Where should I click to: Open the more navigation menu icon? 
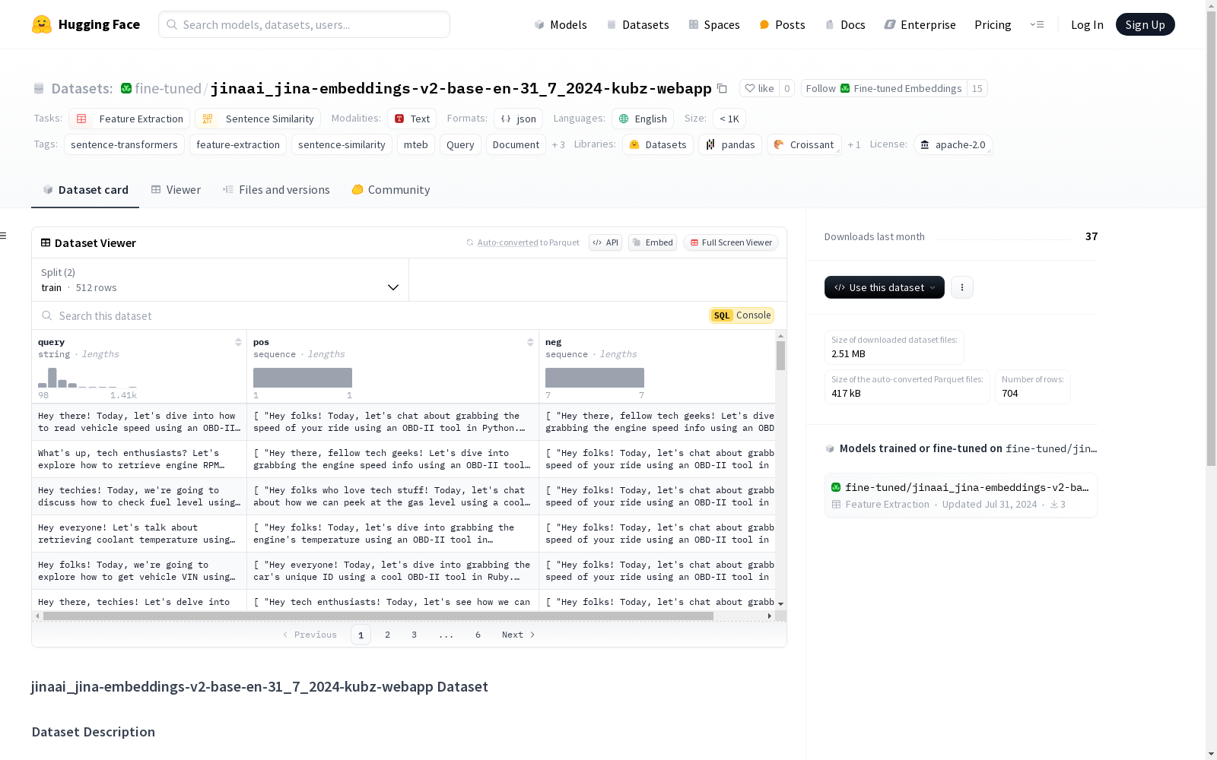tap(1037, 24)
